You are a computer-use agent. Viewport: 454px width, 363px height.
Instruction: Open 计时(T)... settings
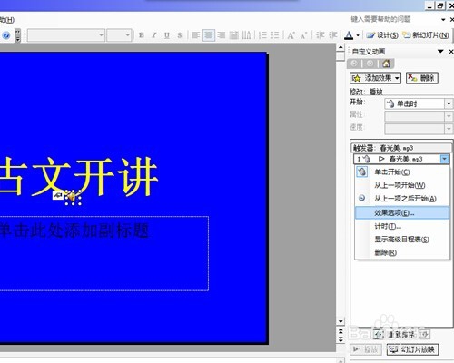(x=402, y=226)
